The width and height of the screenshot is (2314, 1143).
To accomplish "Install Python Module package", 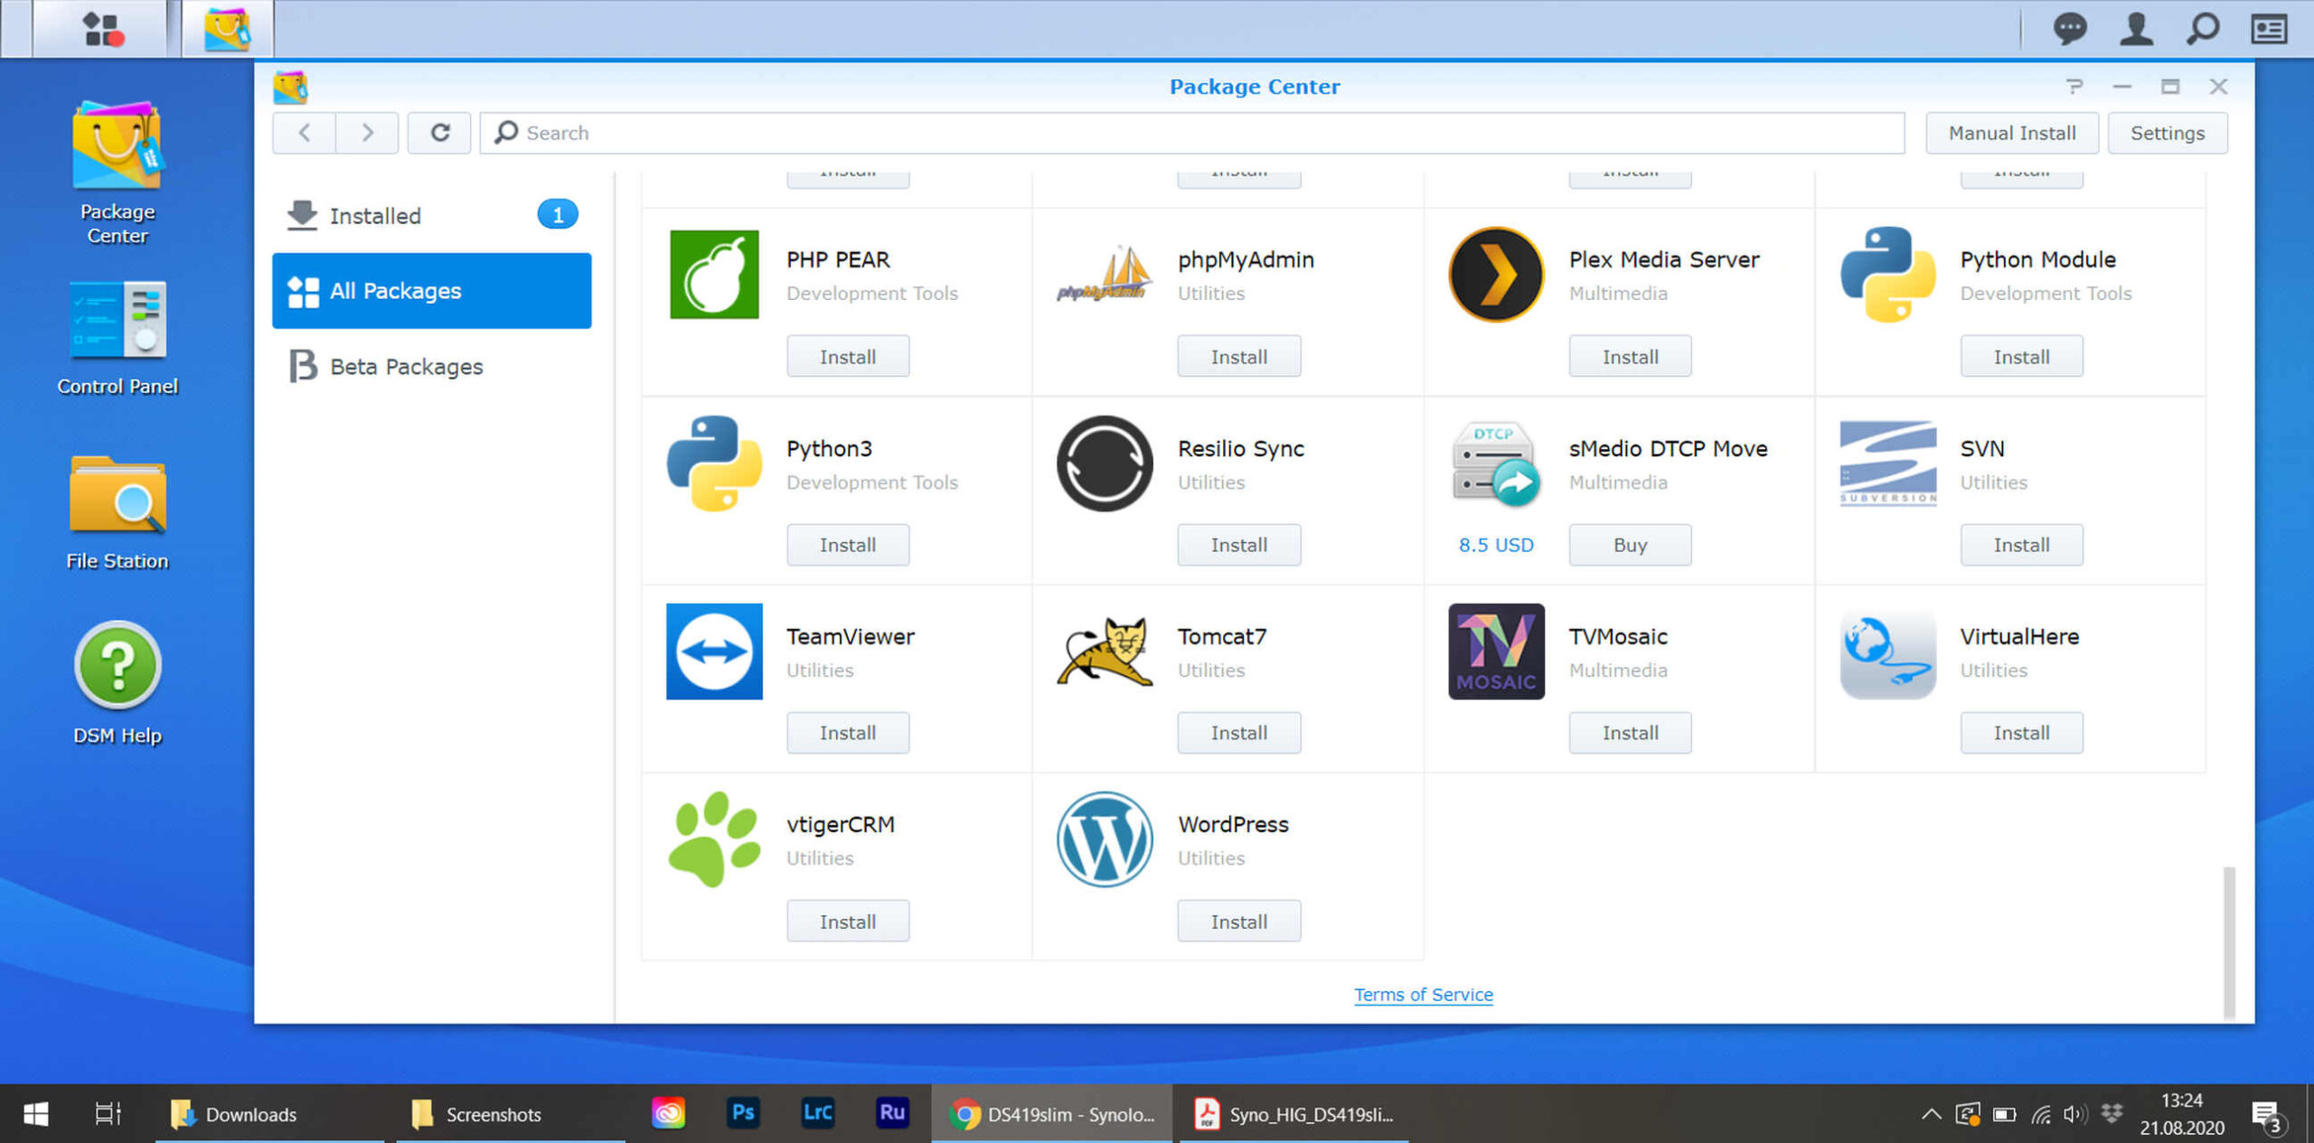I will (2022, 357).
